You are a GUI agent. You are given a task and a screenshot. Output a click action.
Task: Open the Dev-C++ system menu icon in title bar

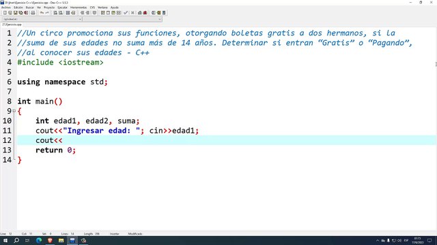(x=2, y=2)
